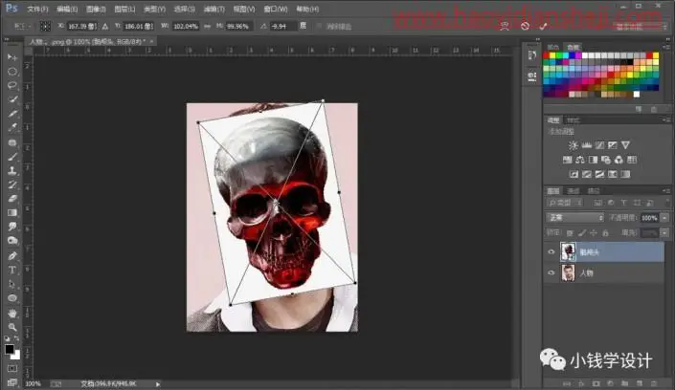Open the 文件(F) menu
This screenshot has width=675, height=390.
point(37,9)
